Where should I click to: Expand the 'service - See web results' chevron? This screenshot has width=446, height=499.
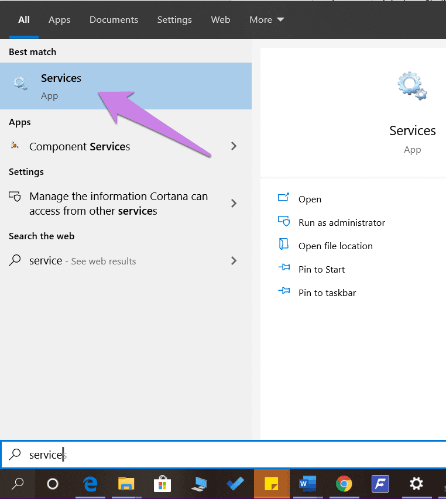(x=234, y=260)
